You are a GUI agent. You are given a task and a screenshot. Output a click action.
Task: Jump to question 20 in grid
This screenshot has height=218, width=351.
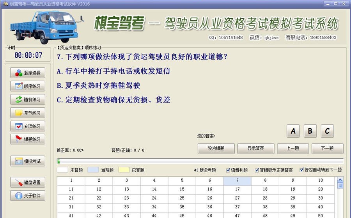321,190
